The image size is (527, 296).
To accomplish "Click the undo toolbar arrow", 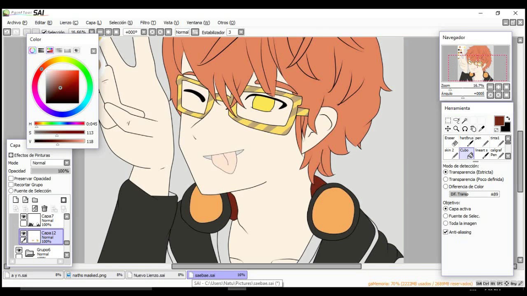I will (x=7, y=32).
